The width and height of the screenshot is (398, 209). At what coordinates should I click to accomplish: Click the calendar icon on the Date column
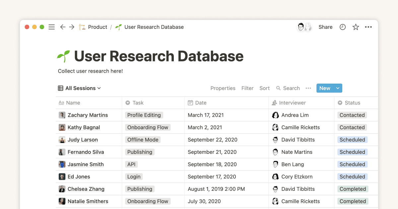click(x=191, y=103)
